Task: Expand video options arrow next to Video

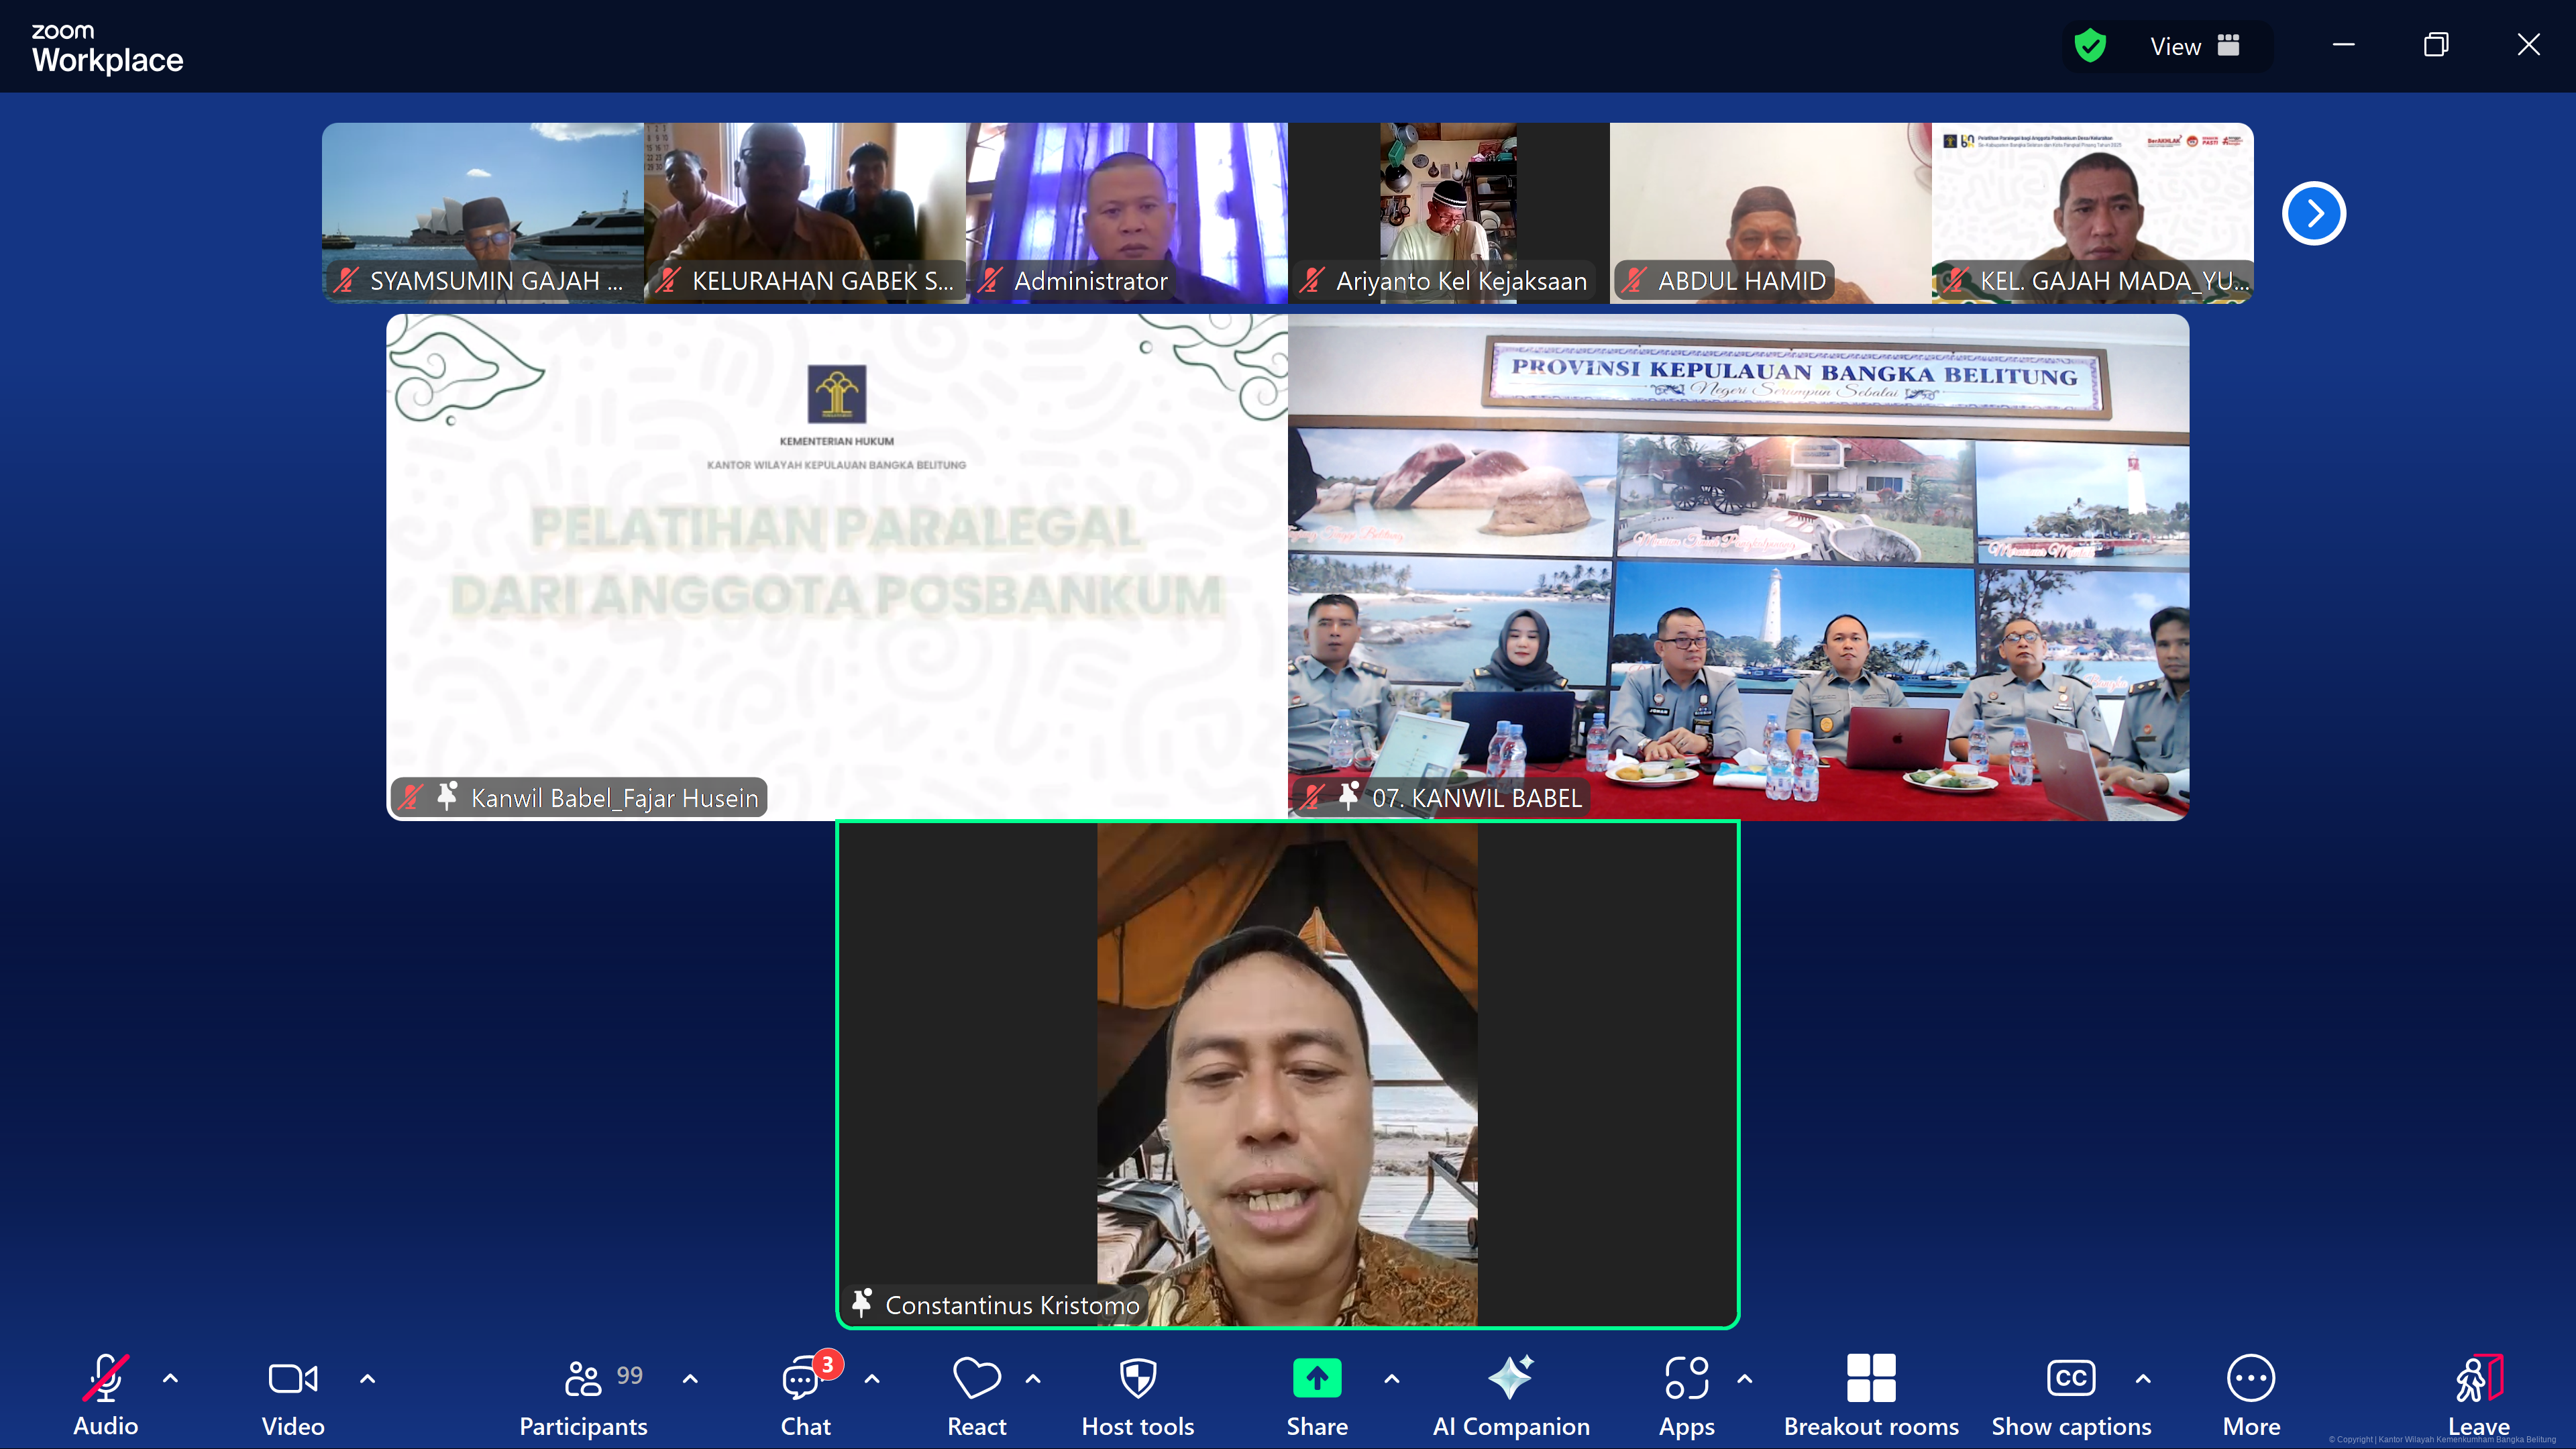Action: (x=367, y=1379)
